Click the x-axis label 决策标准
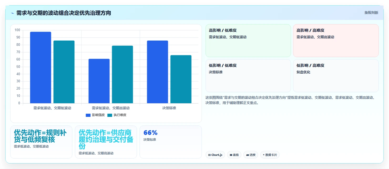 pyautogui.click(x=169, y=108)
